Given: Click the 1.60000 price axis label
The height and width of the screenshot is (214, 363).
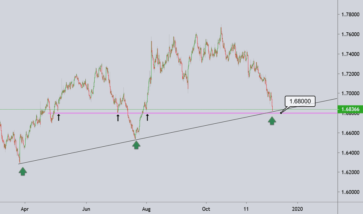Looking at the screenshot, I should click(x=351, y=192).
